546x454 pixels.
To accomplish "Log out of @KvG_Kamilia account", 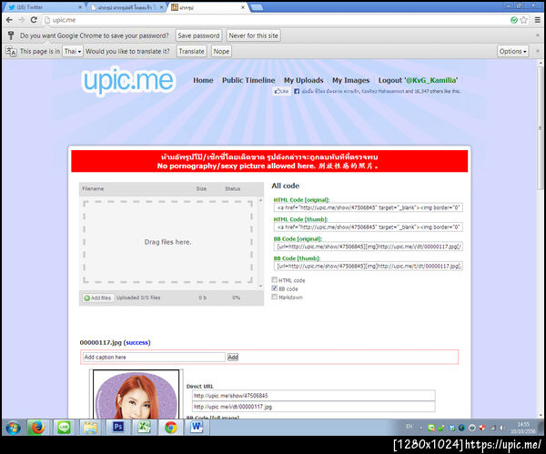I will click(418, 80).
